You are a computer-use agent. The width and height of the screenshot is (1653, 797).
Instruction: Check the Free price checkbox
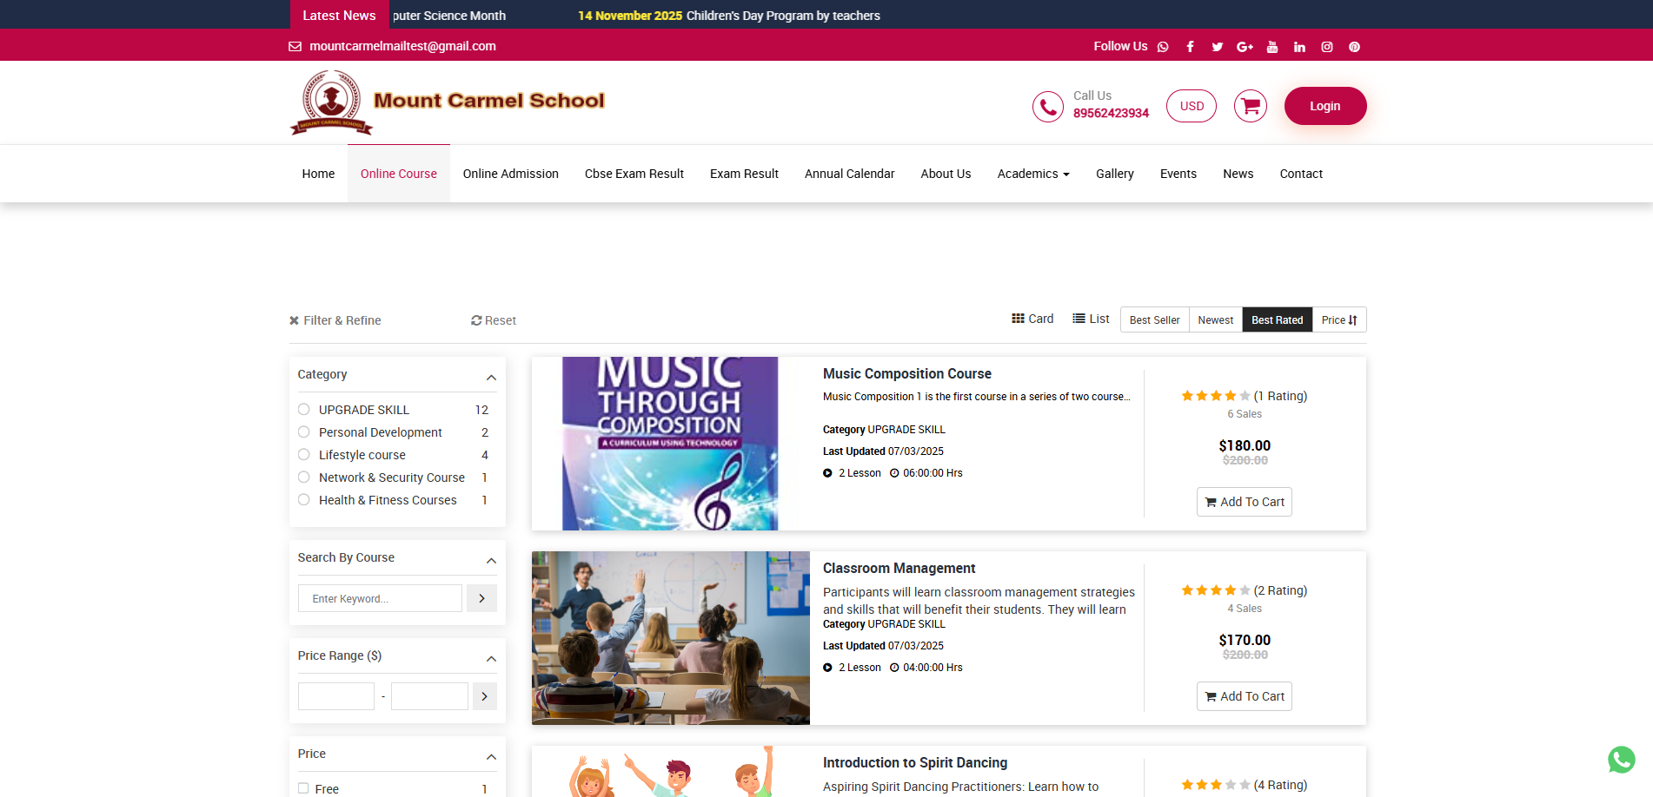point(303,788)
